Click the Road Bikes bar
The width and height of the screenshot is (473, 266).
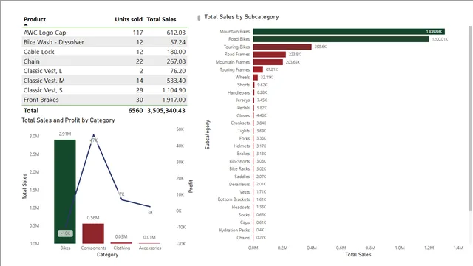point(341,39)
